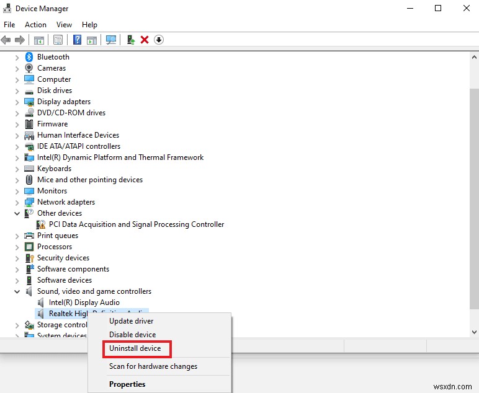Click the Bluetooth category icon
The height and width of the screenshot is (393, 479).
pyautogui.click(x=29, y=57)
